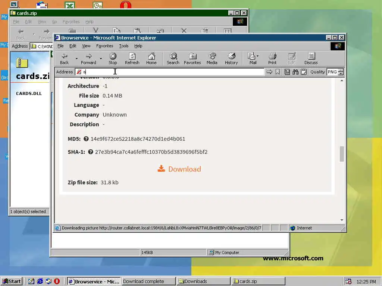This screenshot has width=382, height=286.
Task: Click the bookmark ribbon icon in address bar
Action: pyautogui.click(x=278, y=72)
